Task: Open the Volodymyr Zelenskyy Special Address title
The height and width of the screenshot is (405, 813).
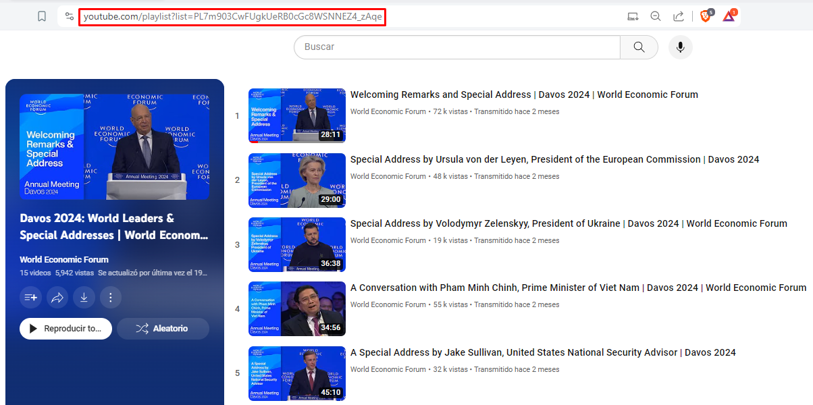Action: coord(569,224)
